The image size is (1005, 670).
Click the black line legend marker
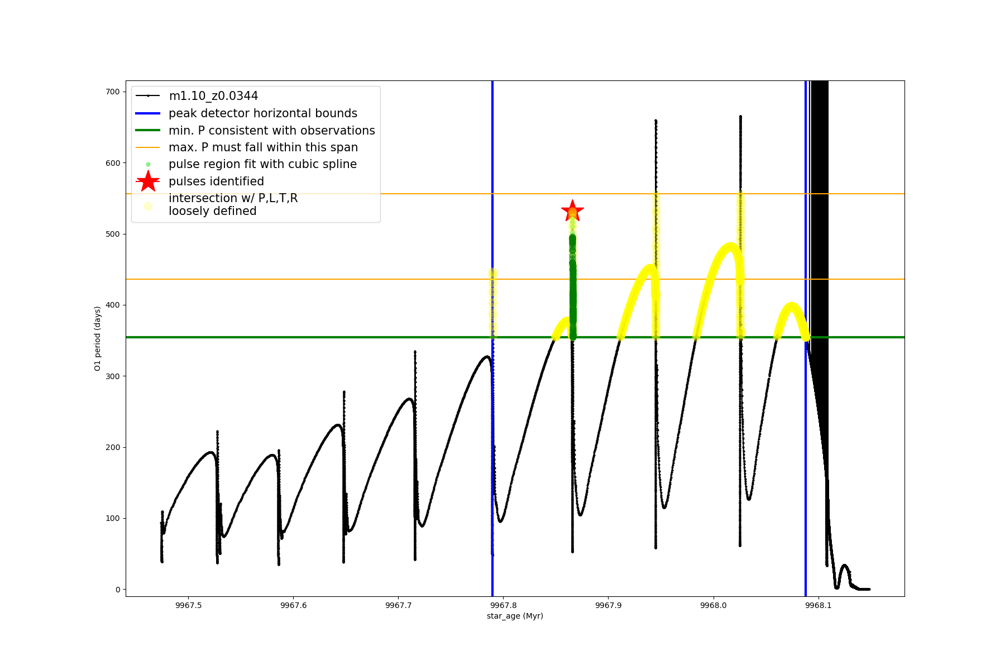click(148, 96)
